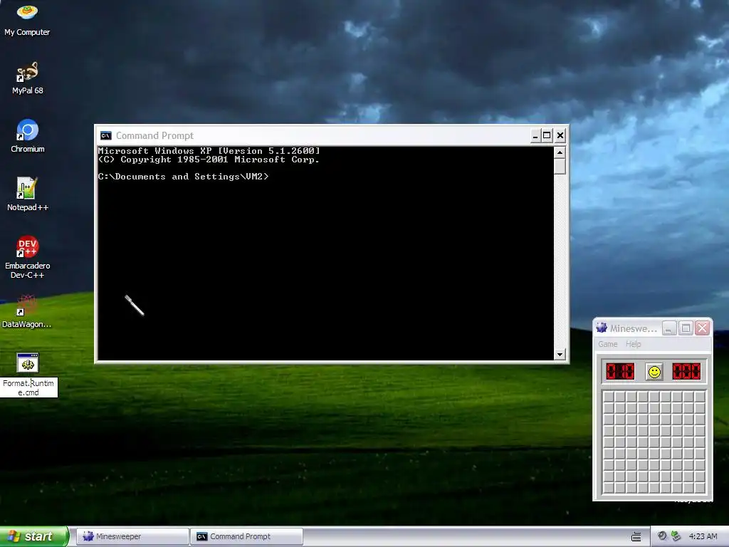Click the C:\Documents and Settings\VM2> prompt line
The height and width of the screenshot is (547, 729).
click(183, 177)
